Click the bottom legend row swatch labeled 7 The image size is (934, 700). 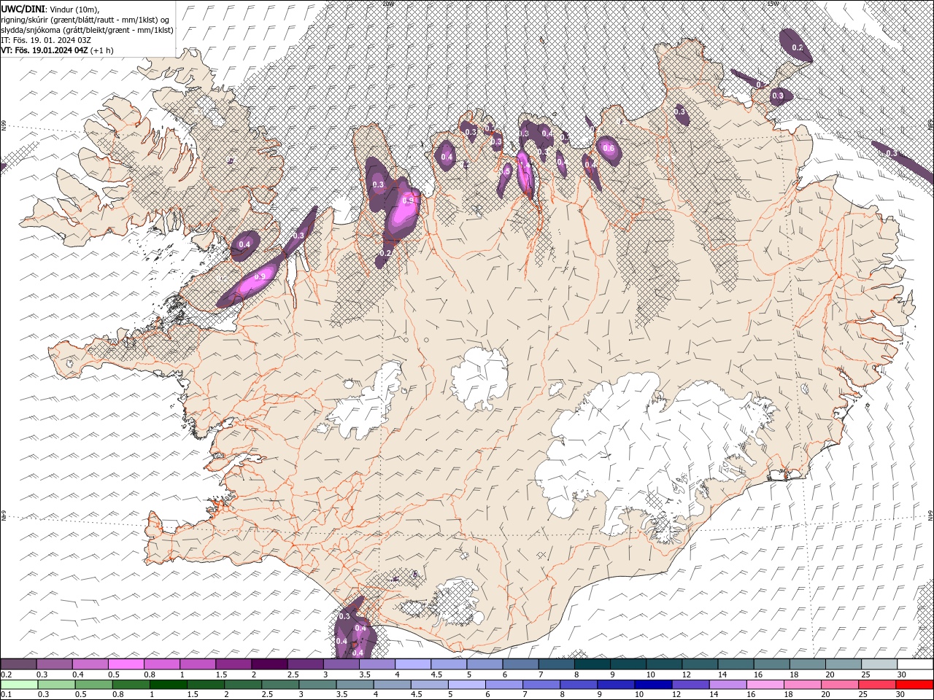(x=541, y=685)
